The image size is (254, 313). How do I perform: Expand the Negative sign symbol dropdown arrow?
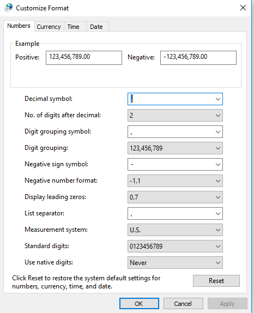pyautogui.click(x=218, y=165)
